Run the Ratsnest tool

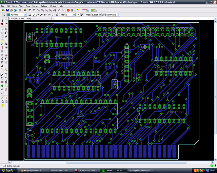point(2,98)
